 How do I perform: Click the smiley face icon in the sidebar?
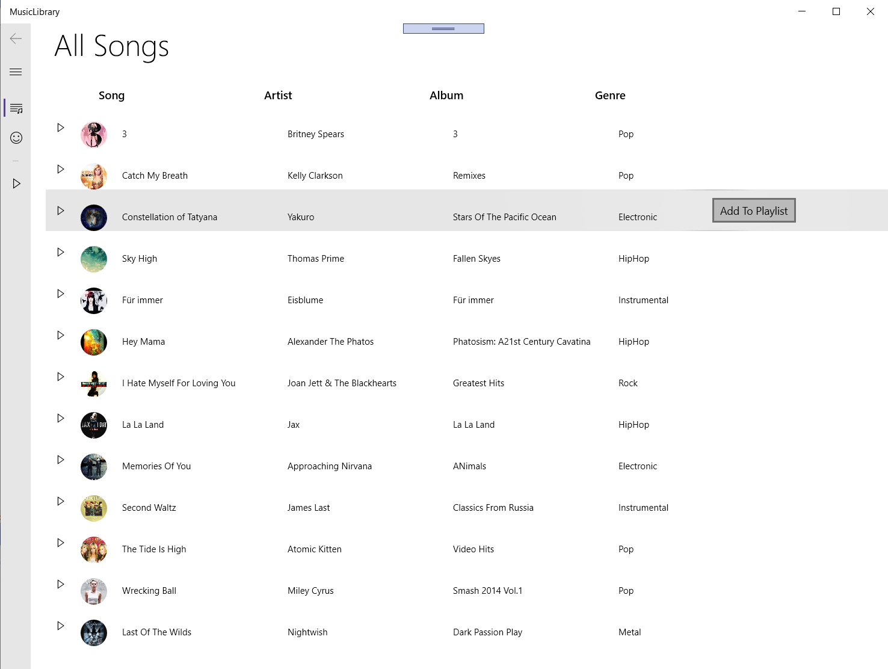click(x=15, y=137)
